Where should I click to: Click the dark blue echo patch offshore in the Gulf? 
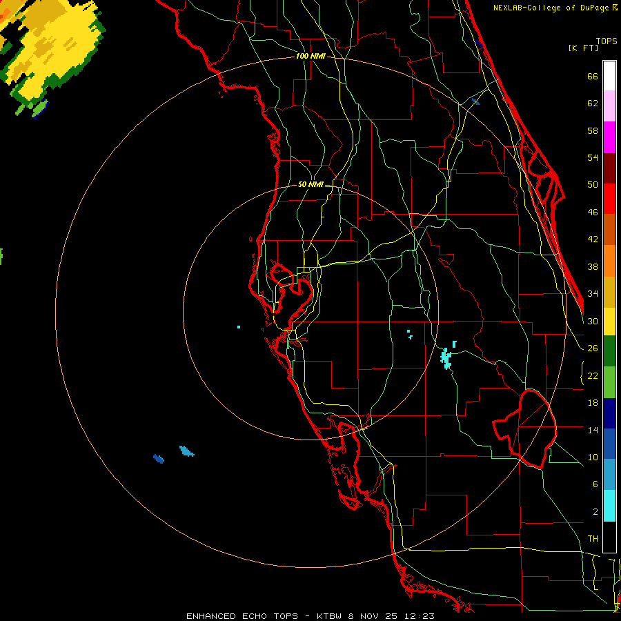pos(159,459)
